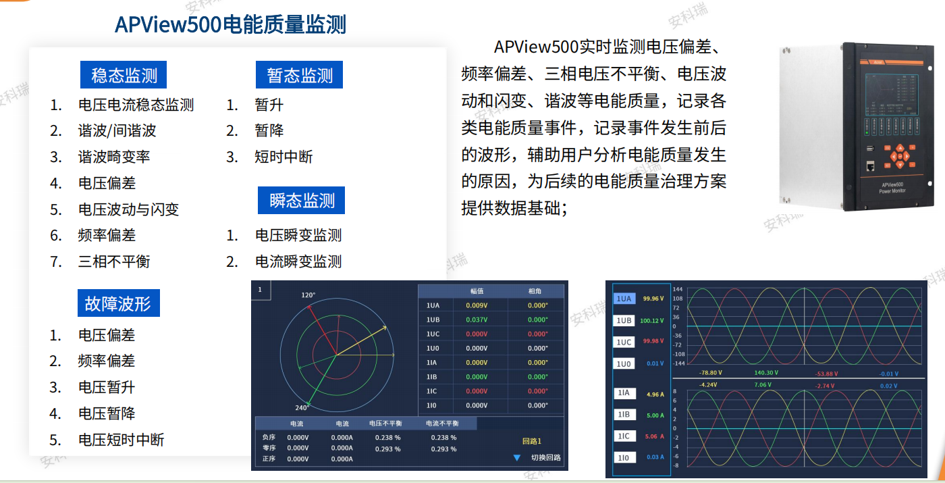Select list item 谐波畸变率
This screenshot has height=483, width=945.
[114, 157]
